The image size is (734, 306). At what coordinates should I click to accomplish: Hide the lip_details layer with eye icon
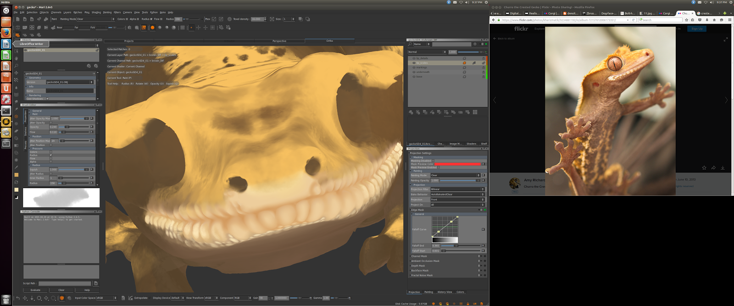pos(414,58)
